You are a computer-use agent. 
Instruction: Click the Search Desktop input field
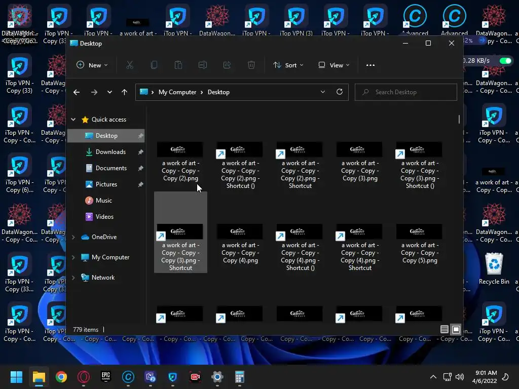[x=406, y=92]
